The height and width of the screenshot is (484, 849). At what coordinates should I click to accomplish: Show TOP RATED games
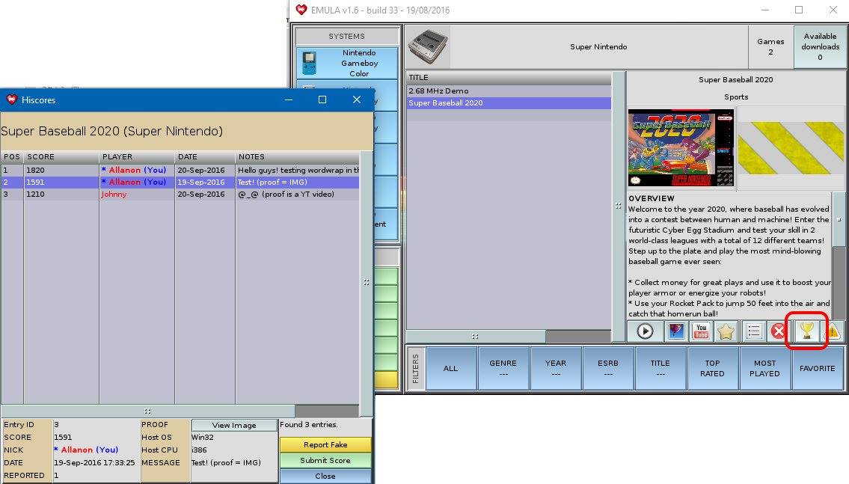click(x=712, y=368)
